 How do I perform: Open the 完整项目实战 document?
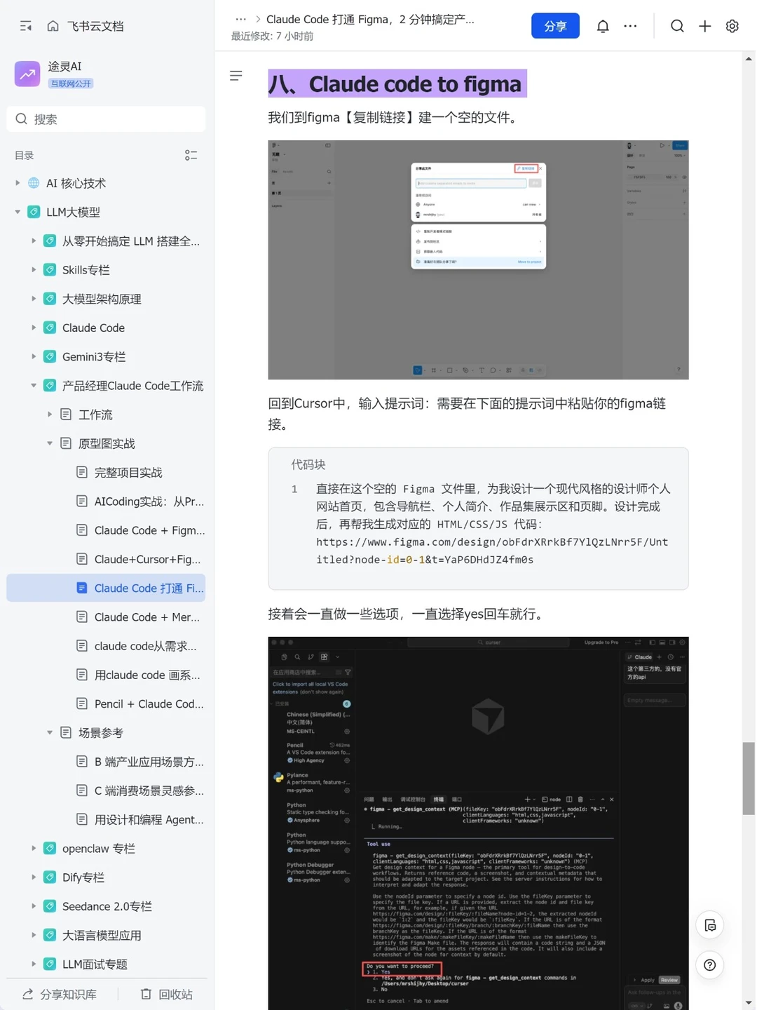pyautogui.click(x=128, y=473)
